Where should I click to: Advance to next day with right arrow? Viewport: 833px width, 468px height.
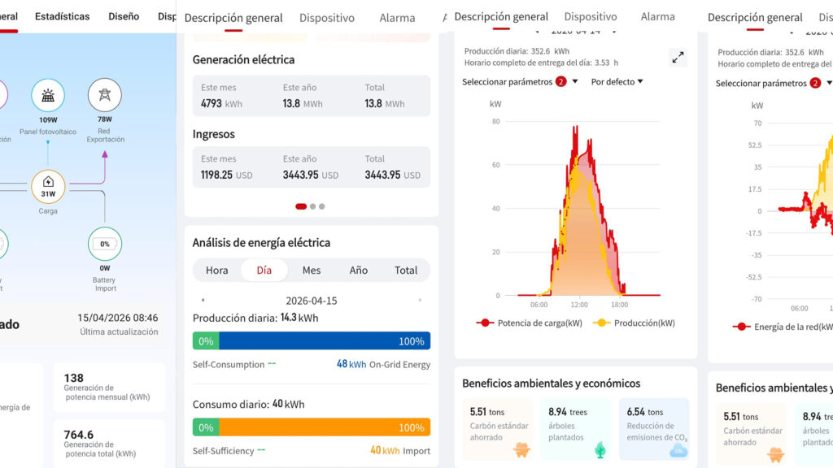point(420,301)
